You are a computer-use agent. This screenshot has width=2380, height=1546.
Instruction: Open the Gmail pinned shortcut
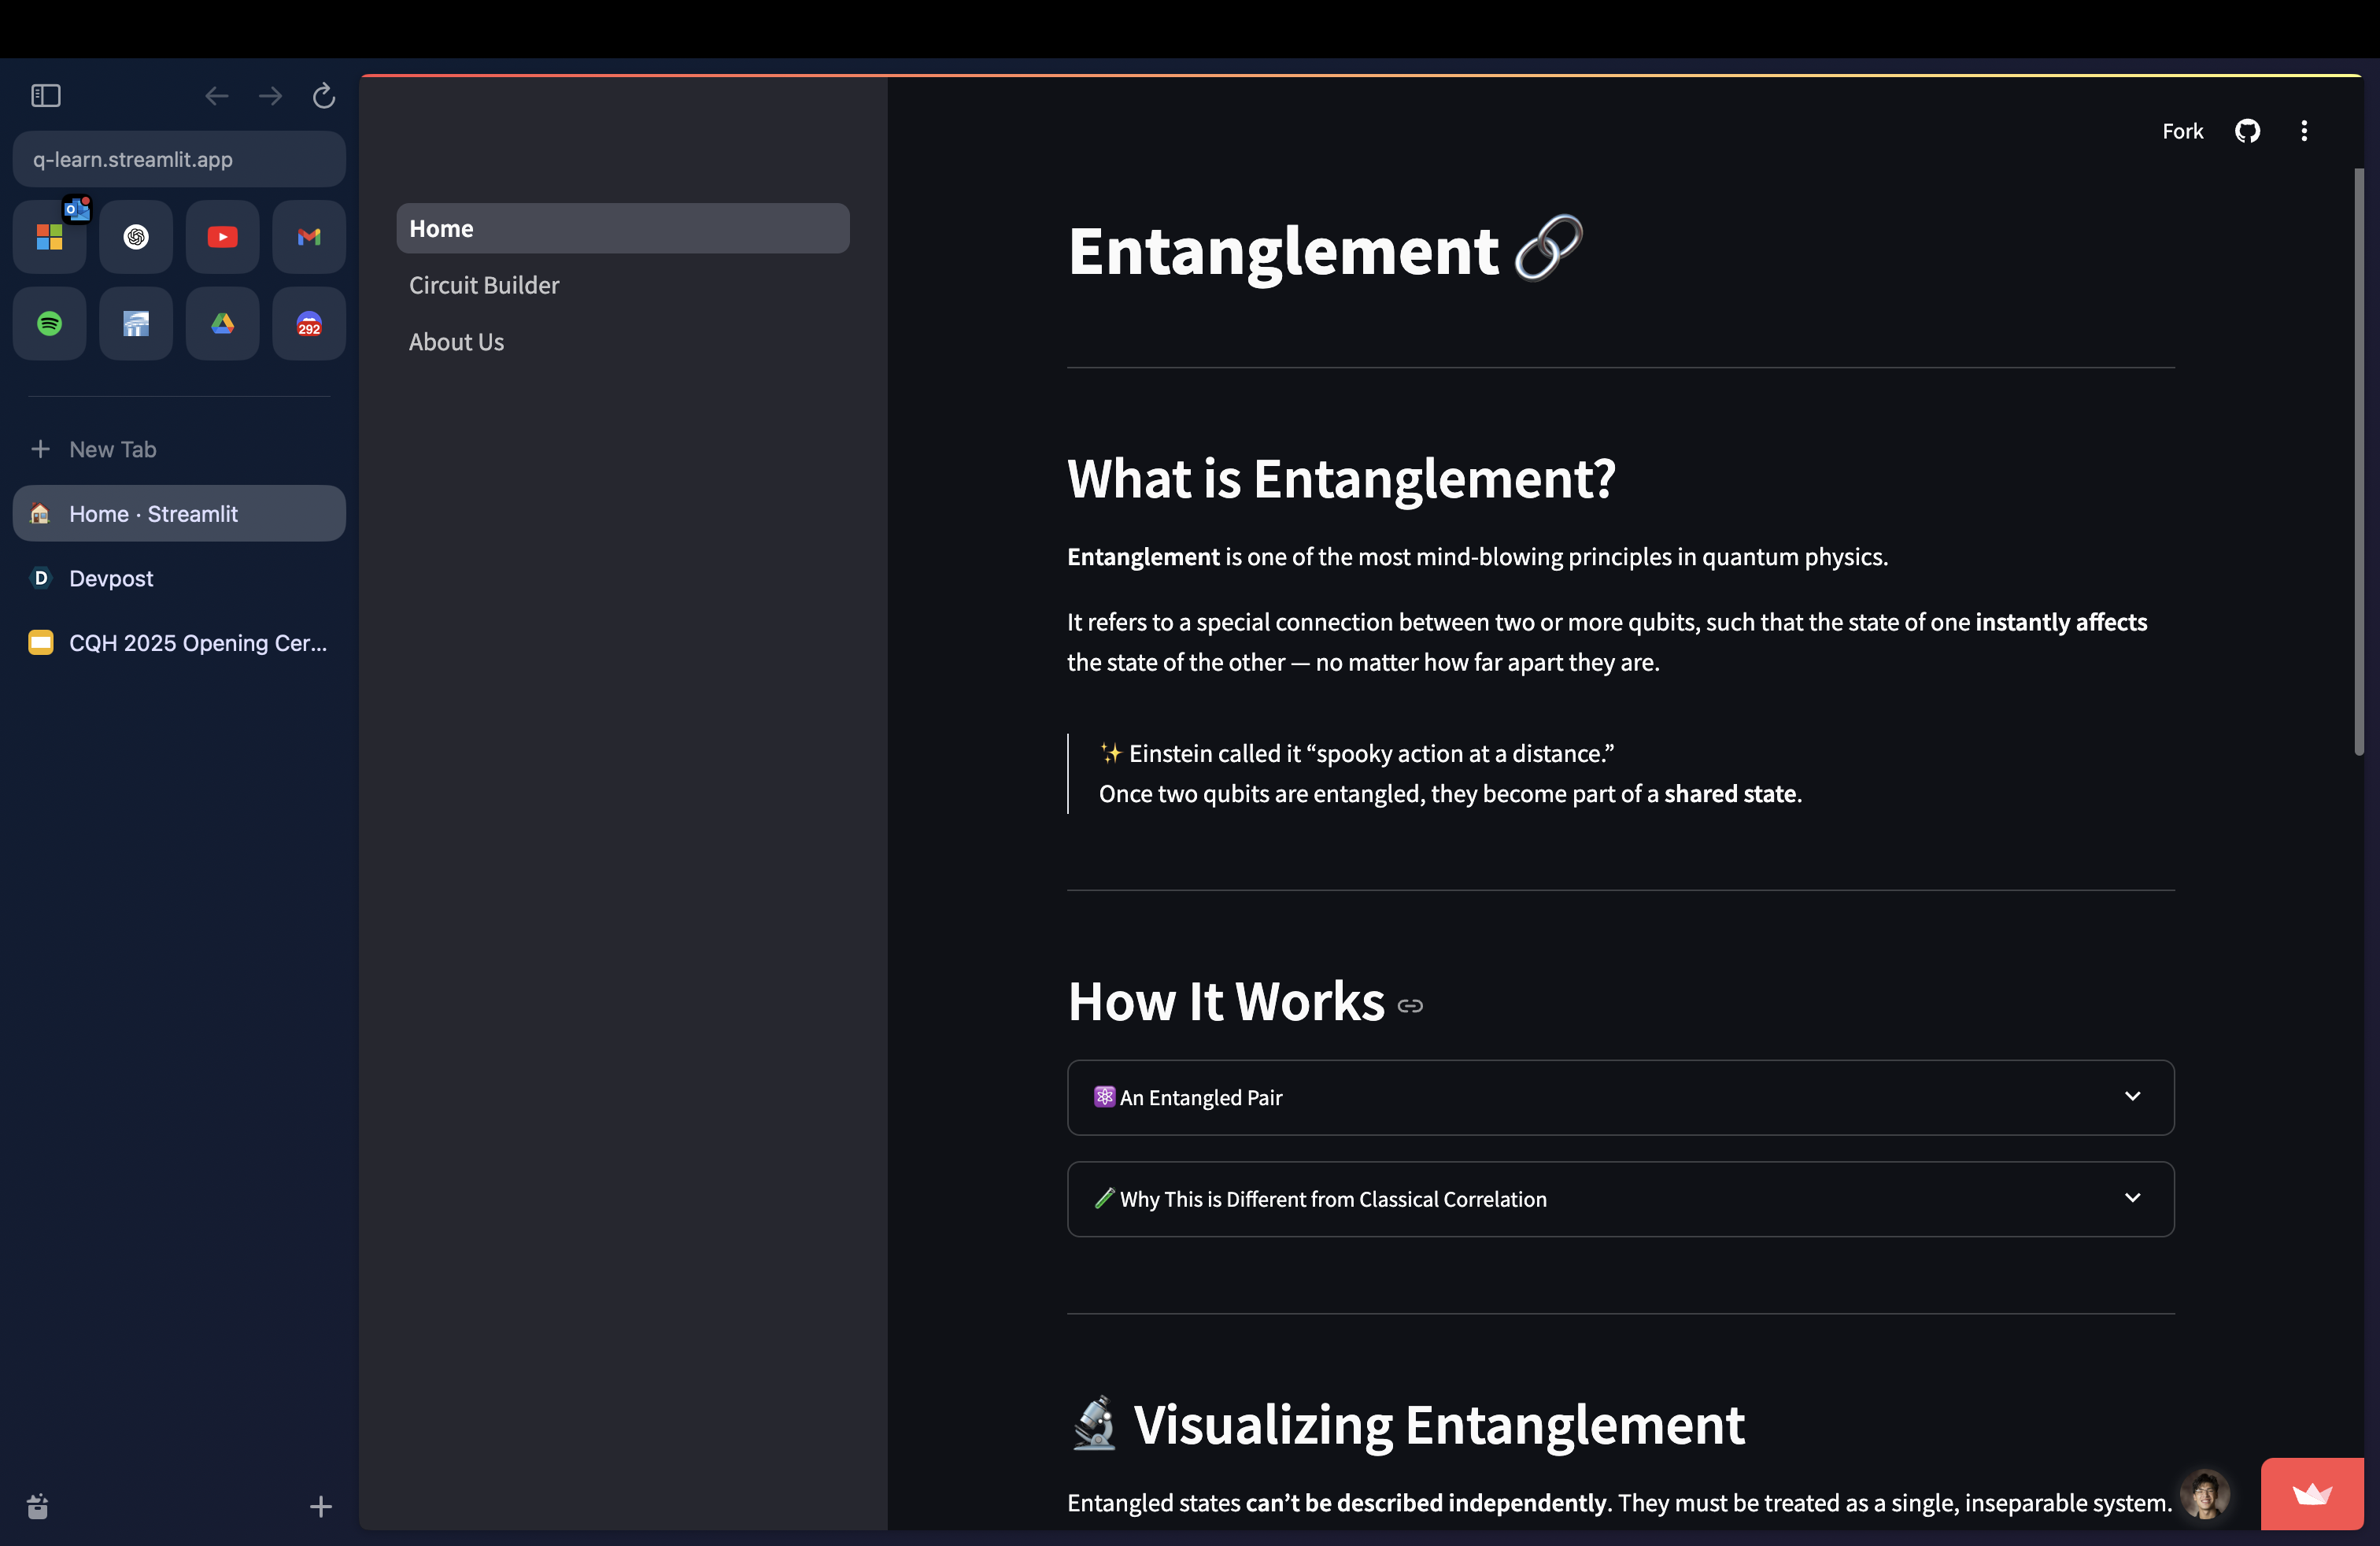coord(309,237)
